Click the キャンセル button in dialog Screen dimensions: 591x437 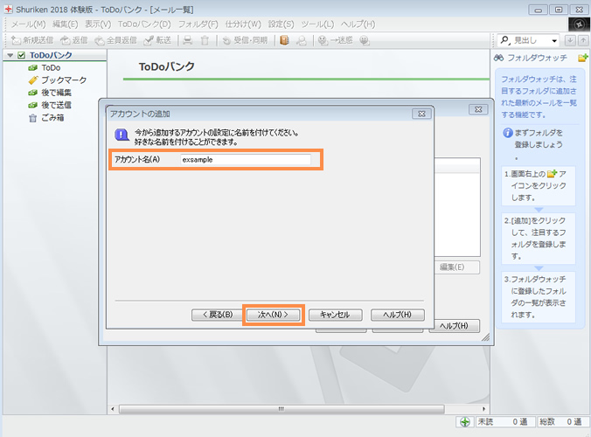(x=335, y=315)
